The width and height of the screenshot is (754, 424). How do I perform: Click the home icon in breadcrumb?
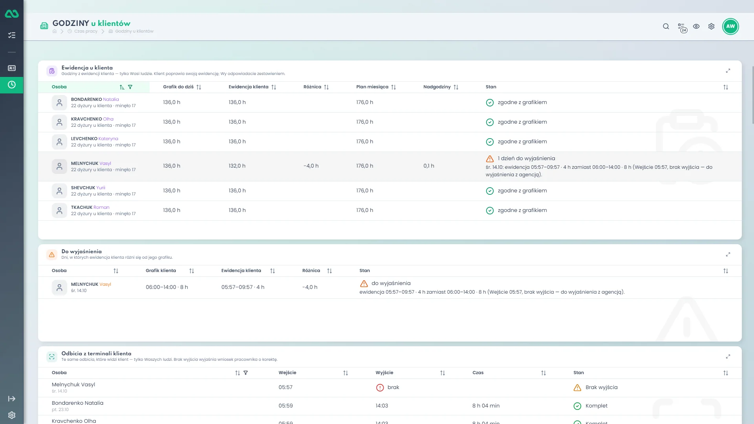(x=55, y=31)
